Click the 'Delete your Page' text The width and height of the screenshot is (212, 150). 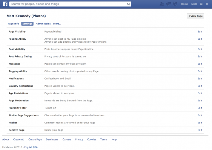(54, 130)
